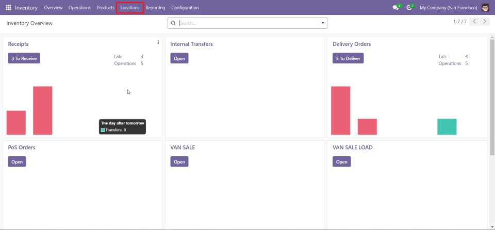Open the activities clock icon
The width and height of the screenshot is (495, 230).
click(410, 8)
